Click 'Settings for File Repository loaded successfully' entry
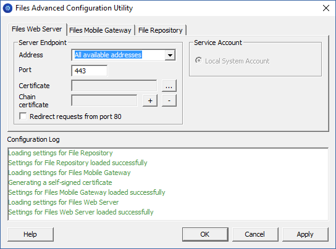Screen dimensions: 336x249 pos(78,163)
